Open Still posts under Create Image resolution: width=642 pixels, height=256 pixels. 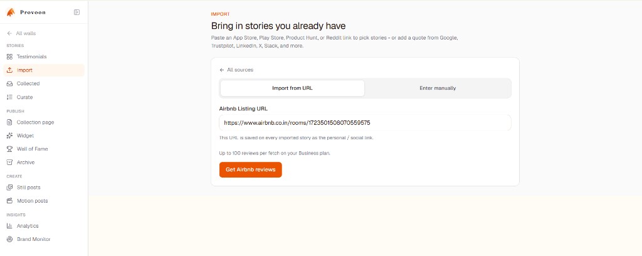[x=44, y=187]
